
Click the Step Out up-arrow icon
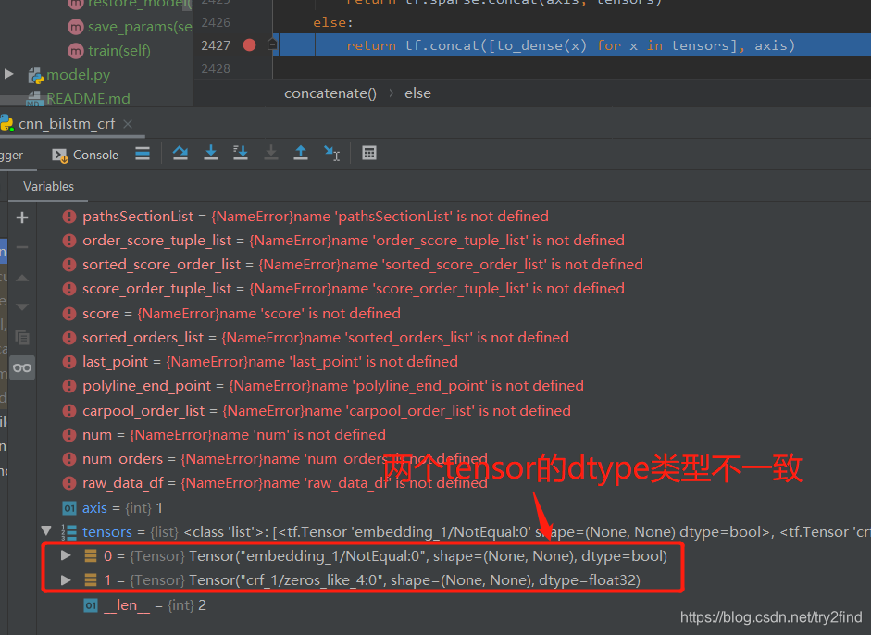[x=301, y=153]
